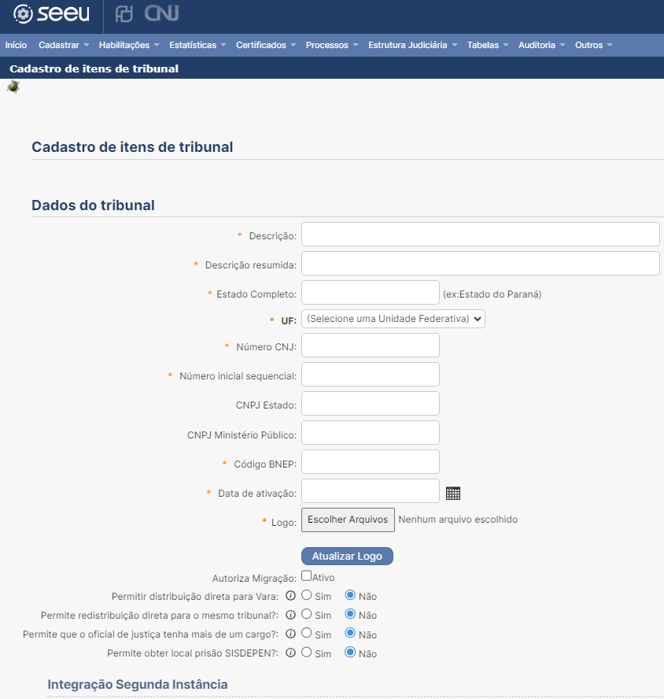Click the SEEU logo in the header
The height and width of the screenshot is (699, 664).
tap(52, 14)
